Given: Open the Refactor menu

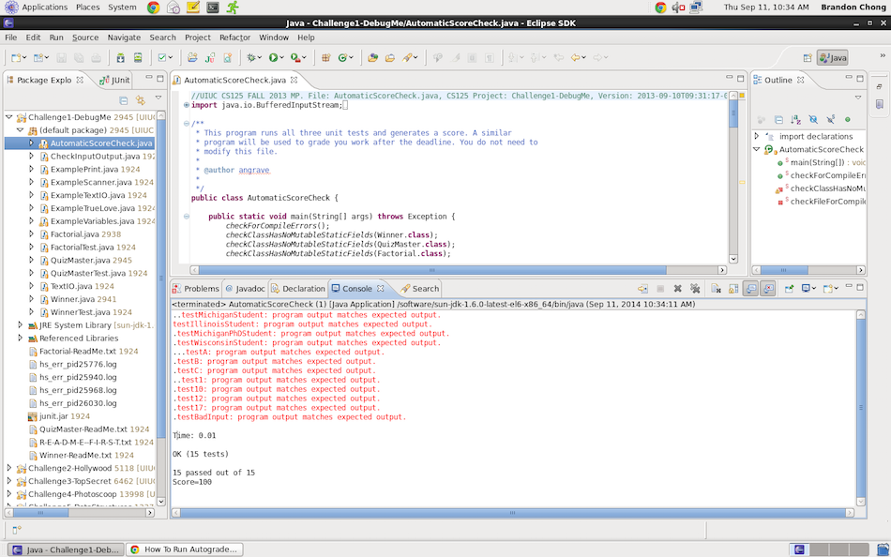Looking at the screenshot, I should pyautogui.click(x=234, y=38).
